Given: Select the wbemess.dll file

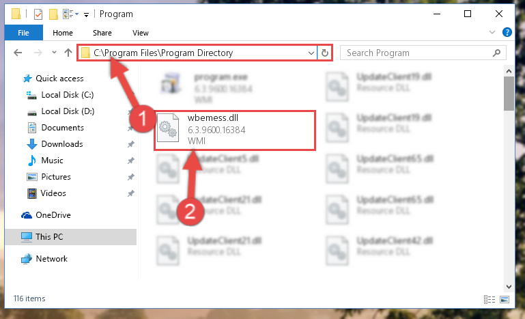Looking at the screenshot, I should (x=235, y=130).
